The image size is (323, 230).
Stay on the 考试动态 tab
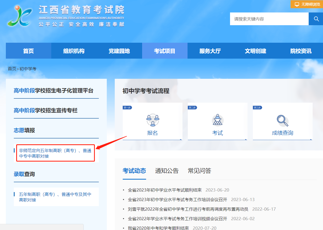pyautogui.click(x=134, y=171)
